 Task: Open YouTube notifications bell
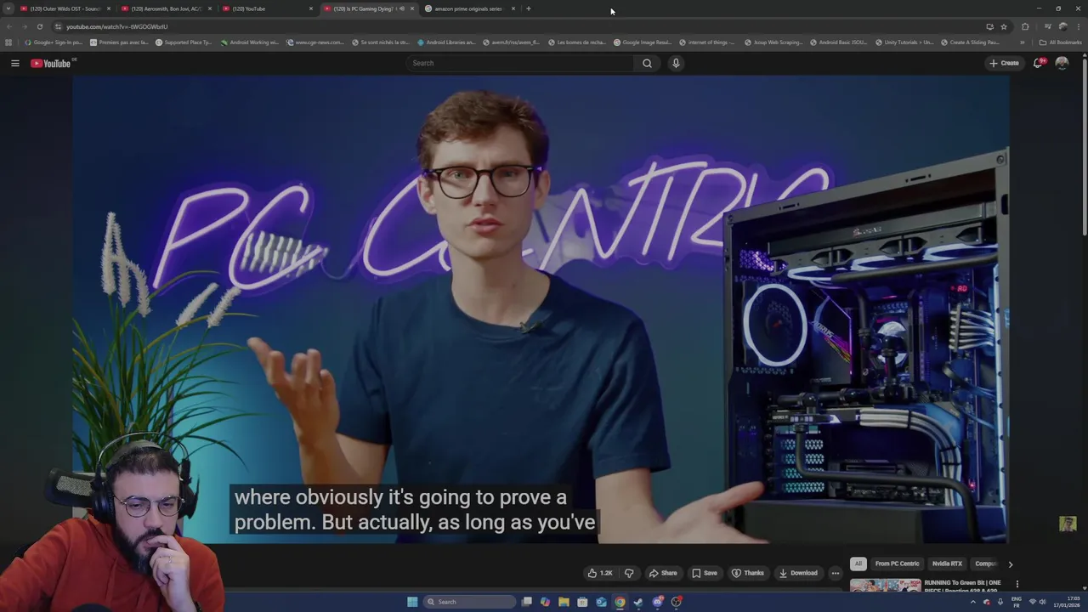coord(1038,63)
